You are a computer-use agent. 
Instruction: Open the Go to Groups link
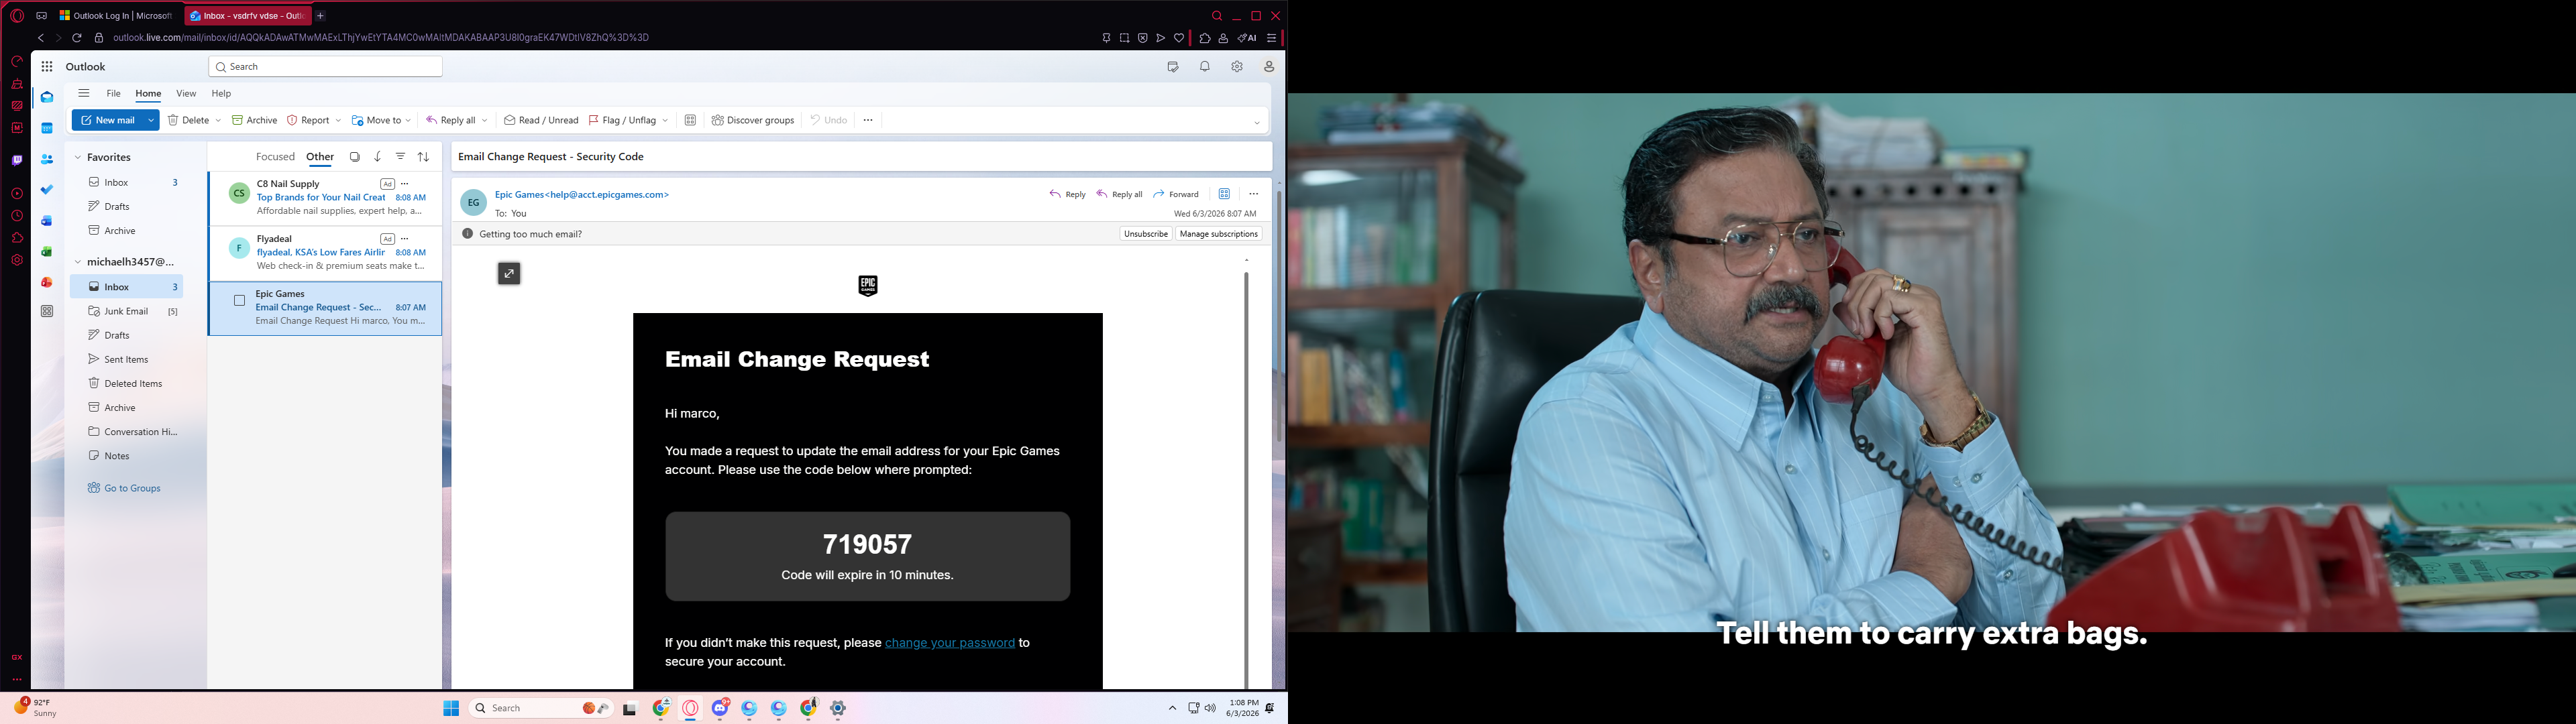click(124, 488)
